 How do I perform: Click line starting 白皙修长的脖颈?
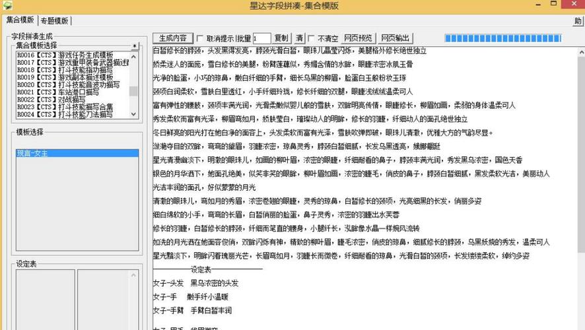coord(289,51)
